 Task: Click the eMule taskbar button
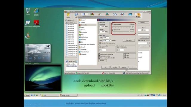(68, 95)
